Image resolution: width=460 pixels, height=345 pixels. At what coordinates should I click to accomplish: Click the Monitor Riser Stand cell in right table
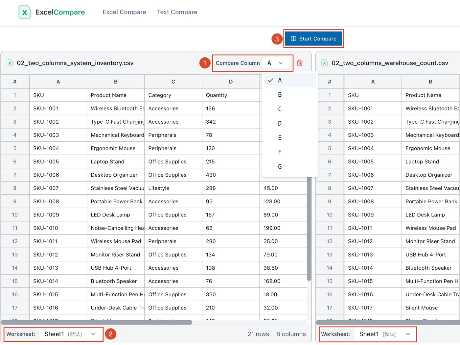click(430, 241)
